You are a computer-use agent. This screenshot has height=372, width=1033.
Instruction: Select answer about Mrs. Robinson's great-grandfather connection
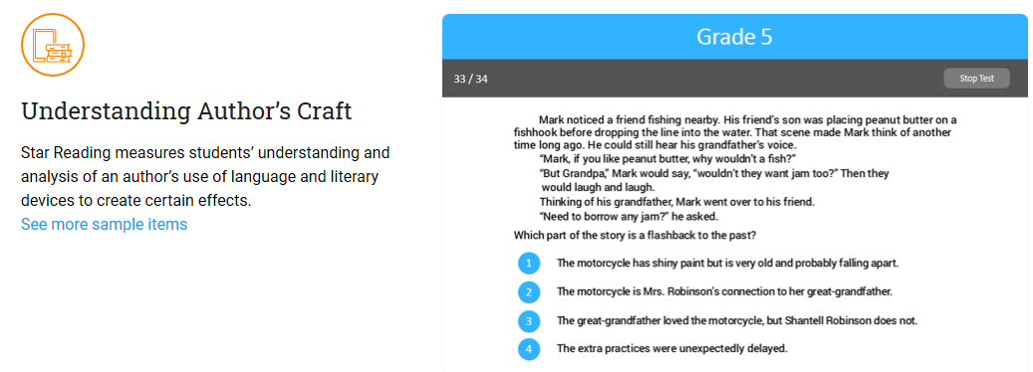[724, 291]
